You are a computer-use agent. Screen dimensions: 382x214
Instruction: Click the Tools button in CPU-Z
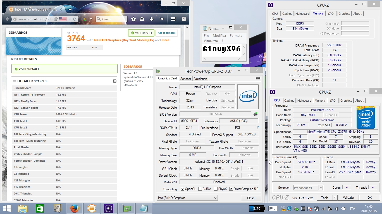pos(325,198)
